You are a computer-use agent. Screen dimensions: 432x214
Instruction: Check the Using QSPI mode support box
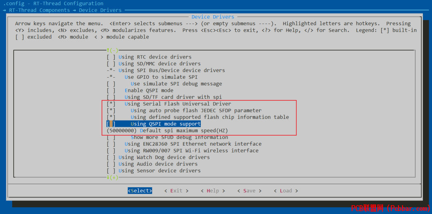tap(111, 124)
